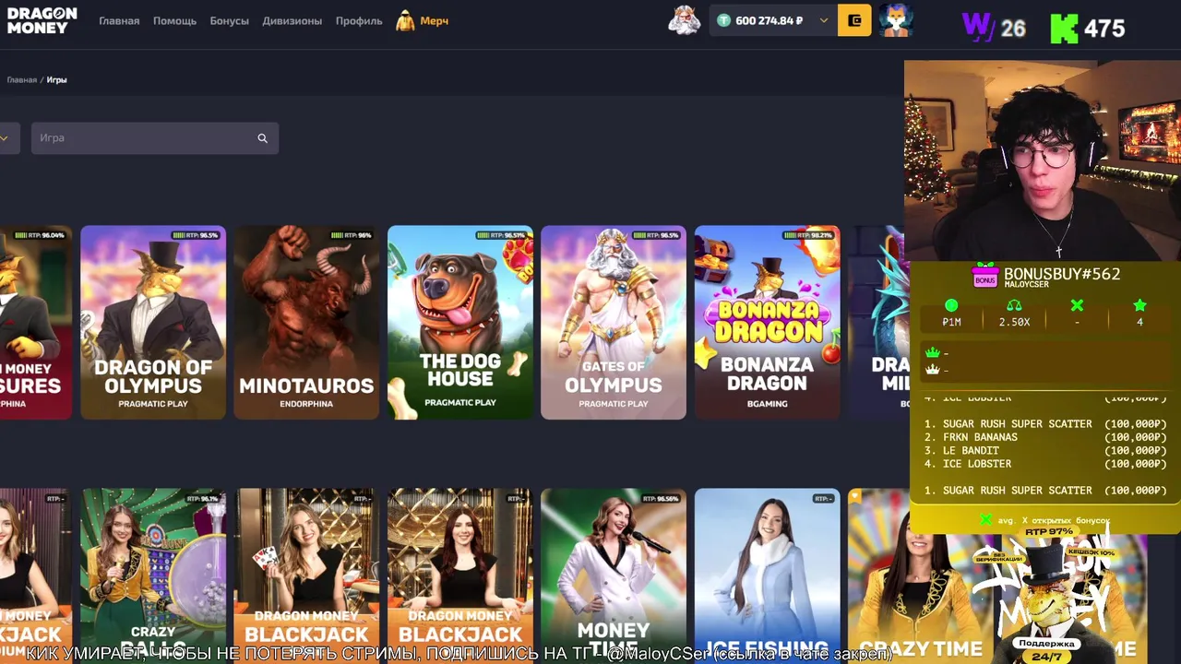Viewport: 1181px width, 664px height.
Task: Click the Поддержка 24/7 support badge
Action: pos(1047,649)
